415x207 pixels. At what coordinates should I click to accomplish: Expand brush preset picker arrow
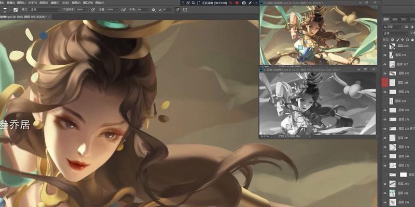[9, 10]
